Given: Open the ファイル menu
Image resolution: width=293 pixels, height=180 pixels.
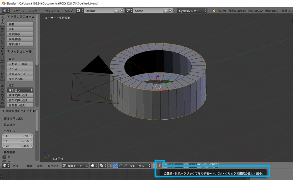Looking at the screenshot, I should (x=18, y=11).
